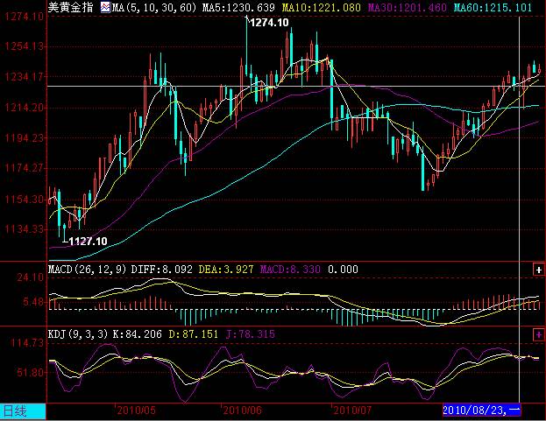Click the MACD(26,12,9) indicator label
The height and width of the screenshot is (421, 546).
pos(87,270)
